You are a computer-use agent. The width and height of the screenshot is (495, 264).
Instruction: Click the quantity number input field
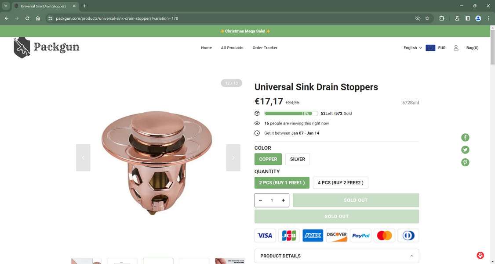point(272,200)
